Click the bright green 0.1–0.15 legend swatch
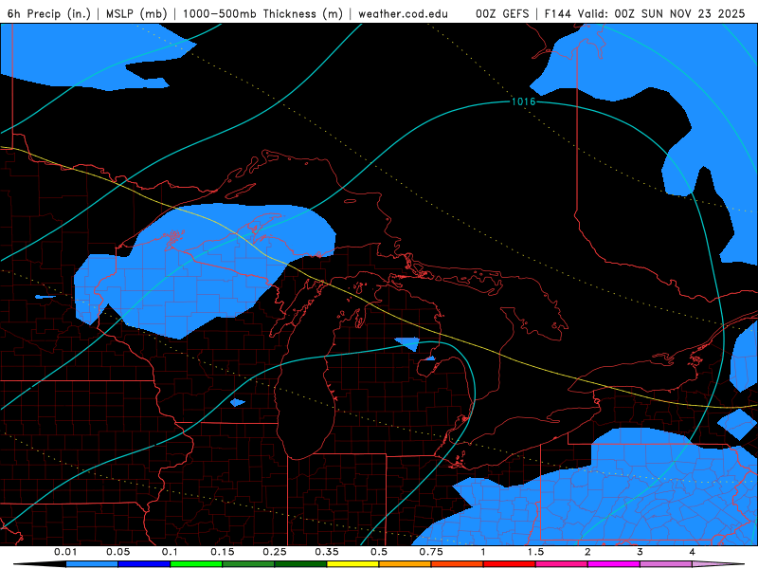Image resolution: width=758 pixels, height=569 pixels. 196,564
